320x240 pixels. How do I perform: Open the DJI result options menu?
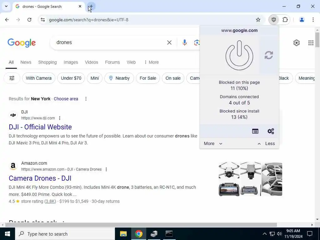(x=60, y=118)
